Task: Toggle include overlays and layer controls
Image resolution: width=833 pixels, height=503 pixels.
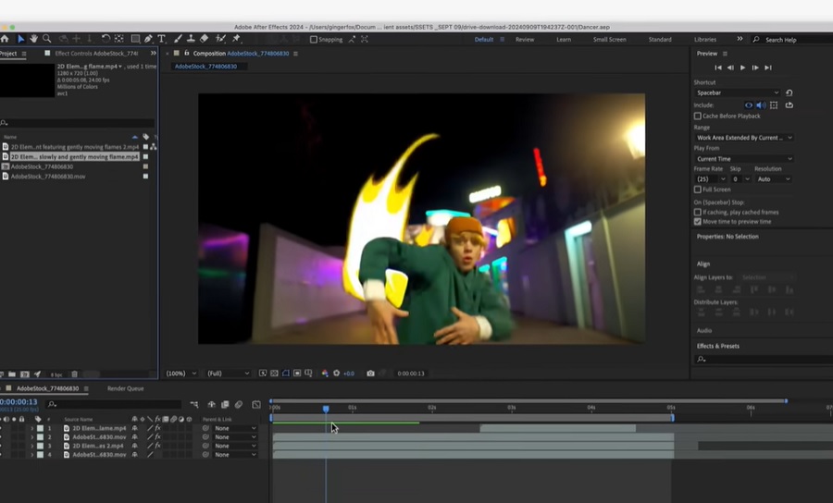Action: pos(774,105)
